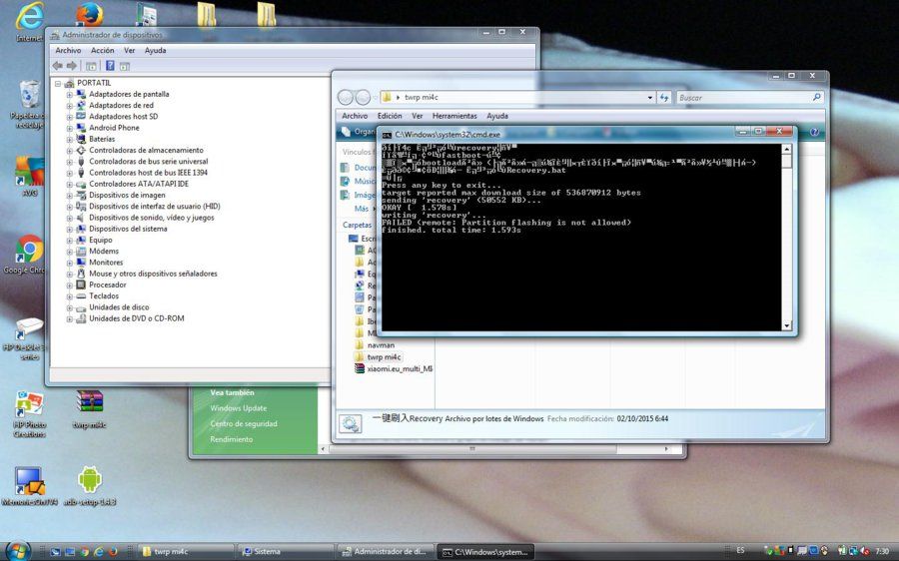
Task: Click the Carpetas pane header
Action: pos(358,225)
